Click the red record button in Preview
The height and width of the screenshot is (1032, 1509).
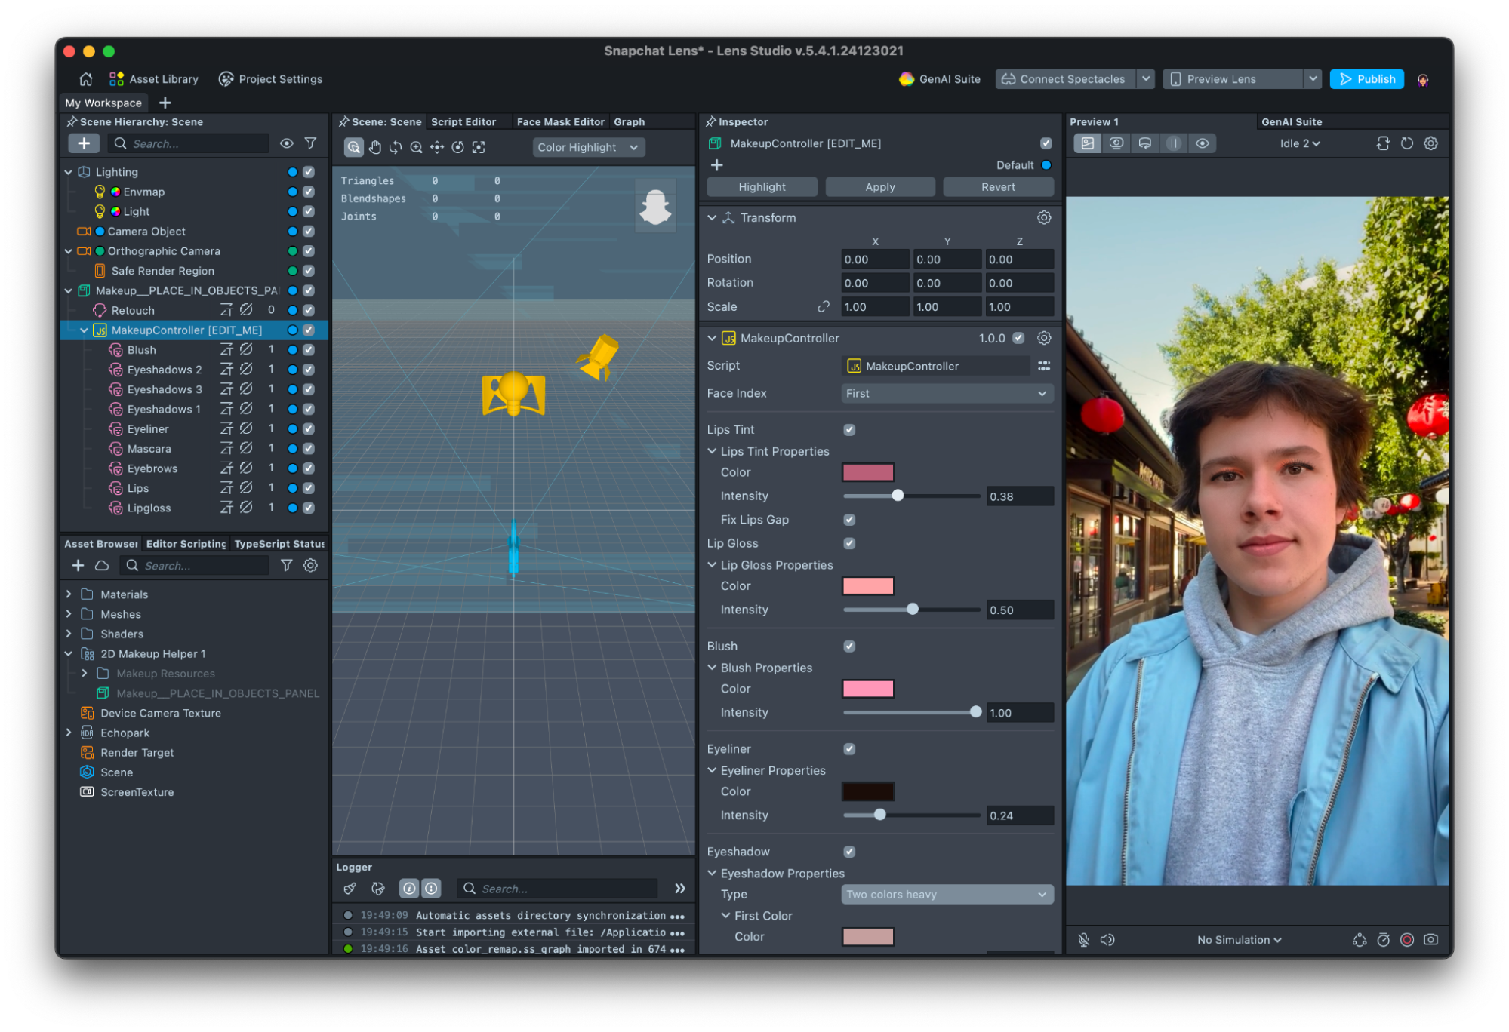pos(1407,939)
